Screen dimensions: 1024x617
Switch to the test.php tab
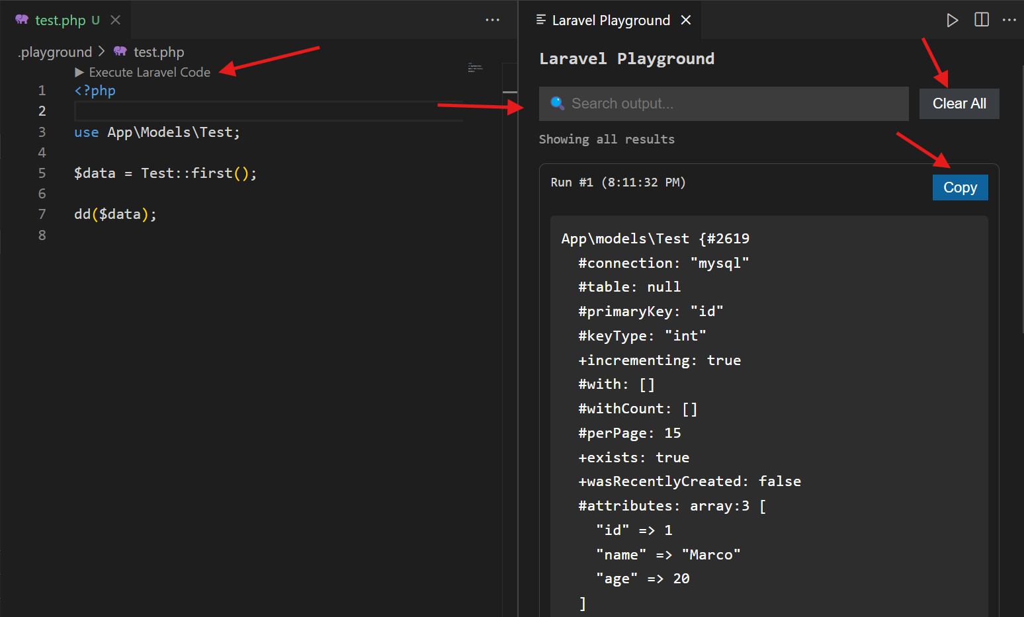pyautogui.click(x=60, y=20)
